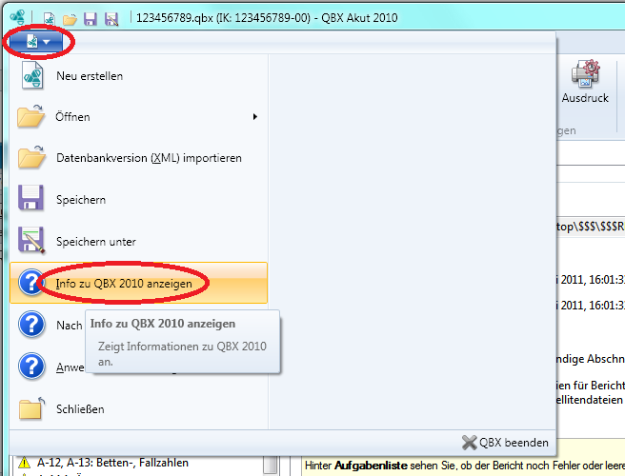Select Schließen menu entry
625x476 pixels.
point(139,409)
